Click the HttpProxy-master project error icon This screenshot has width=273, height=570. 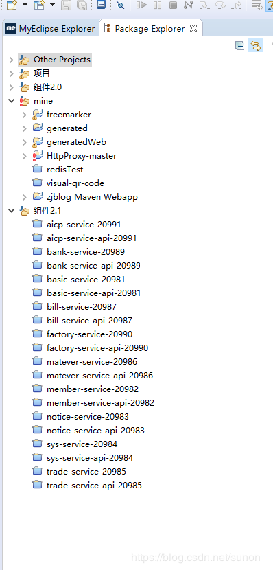(38, 156)
